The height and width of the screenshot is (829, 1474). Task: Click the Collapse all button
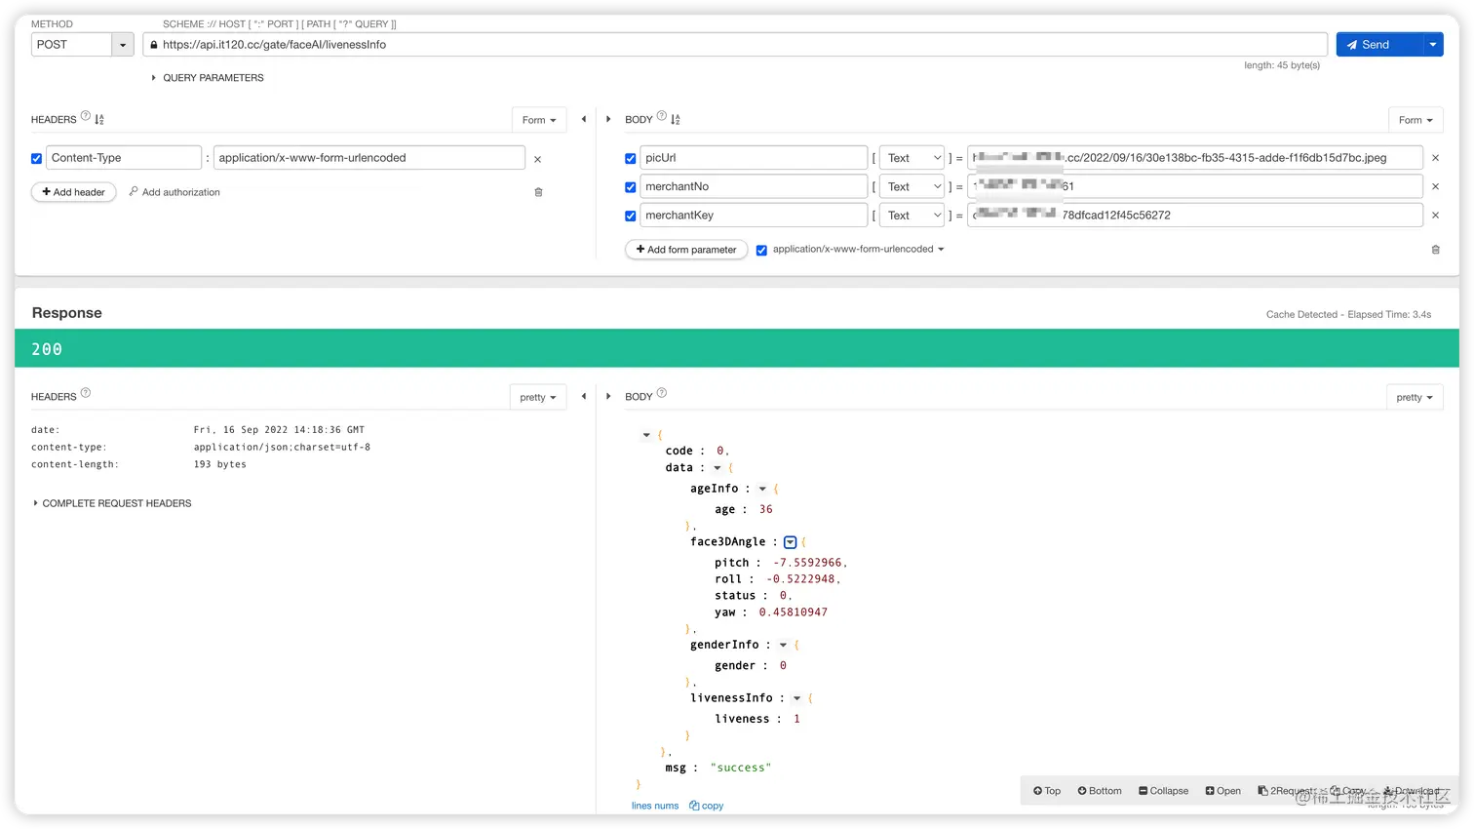pos(1164,791)
